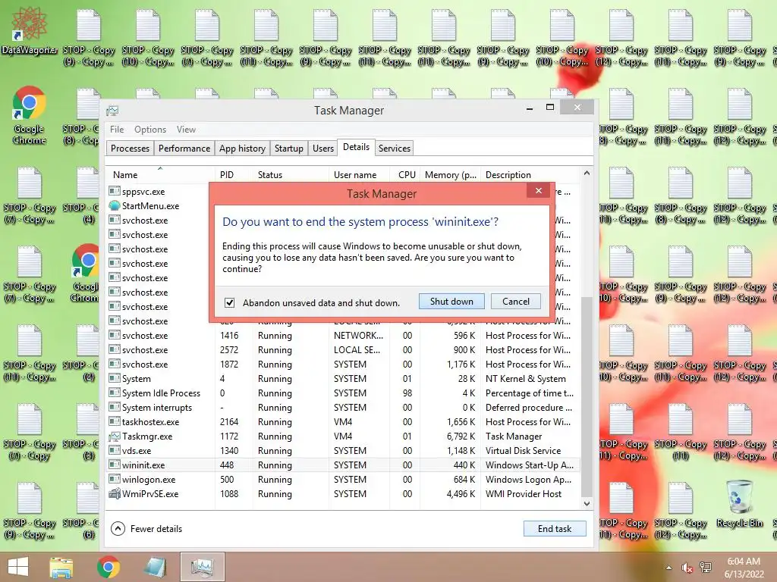The image size is (777, 582).
Task: Select the DataWagoner desktop shortcut
Action: coord(30,30)
